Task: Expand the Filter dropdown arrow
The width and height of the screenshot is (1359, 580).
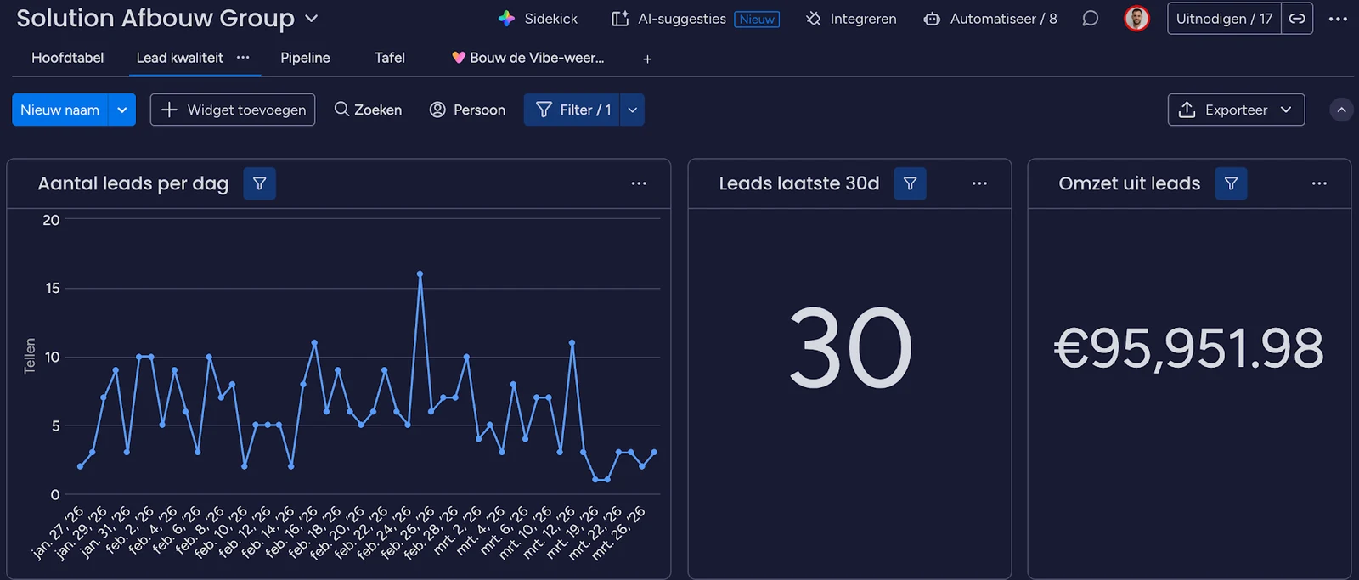Action: coord(632,110)
